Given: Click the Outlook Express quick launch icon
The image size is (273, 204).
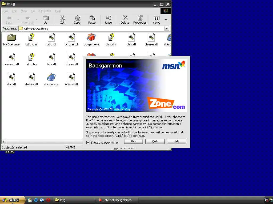Looking at the screenshot, I should click(42, 200).
